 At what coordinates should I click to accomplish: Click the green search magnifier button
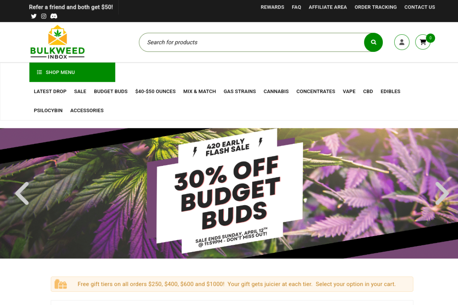tap(374, 42)
